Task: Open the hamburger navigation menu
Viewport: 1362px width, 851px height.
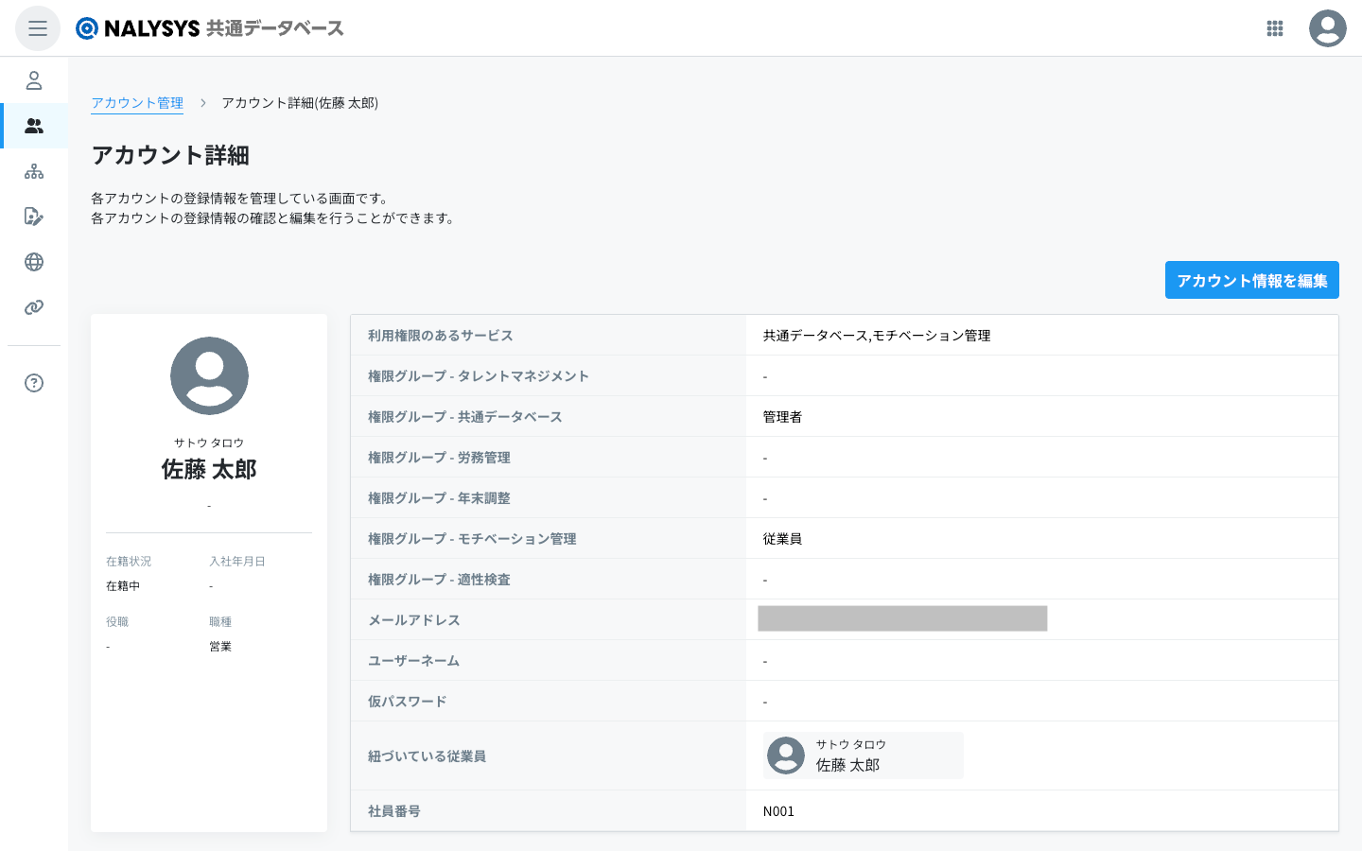Action: point(38,28)
